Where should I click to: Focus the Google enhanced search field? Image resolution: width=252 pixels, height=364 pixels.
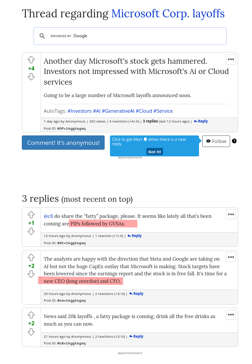point(130,36)
